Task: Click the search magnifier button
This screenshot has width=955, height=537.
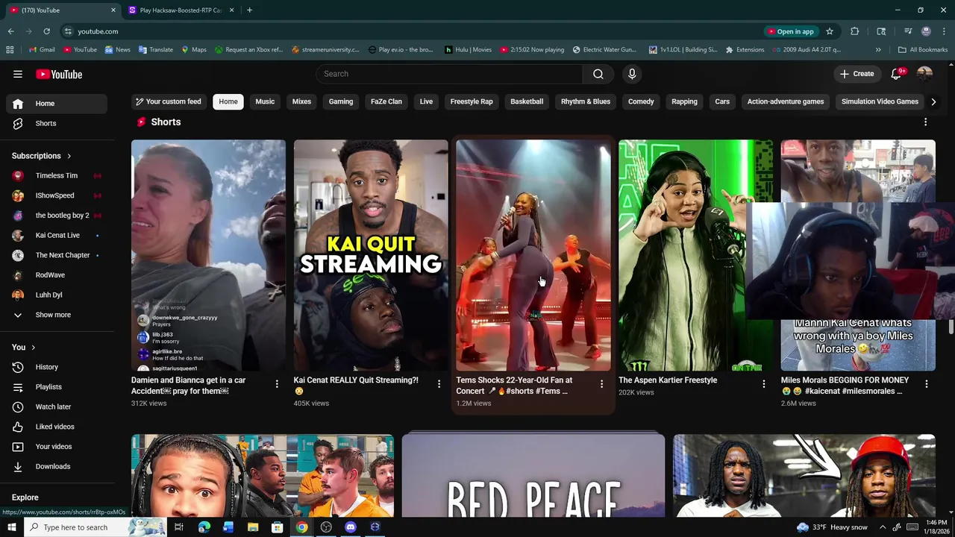Action: (x=598, y=74)
